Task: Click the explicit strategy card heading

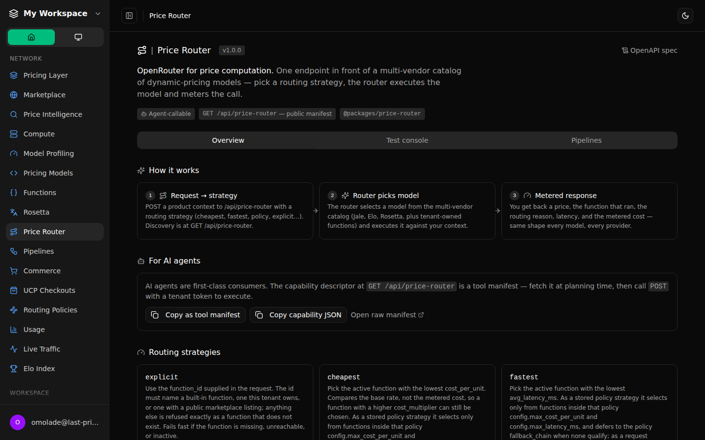Action: tap(162, 377)
